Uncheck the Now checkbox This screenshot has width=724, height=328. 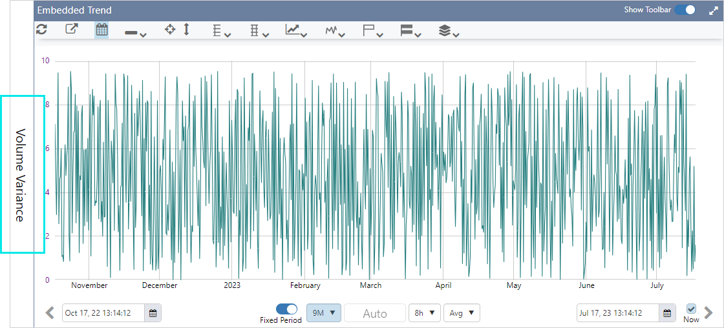(x=691, y=309)
